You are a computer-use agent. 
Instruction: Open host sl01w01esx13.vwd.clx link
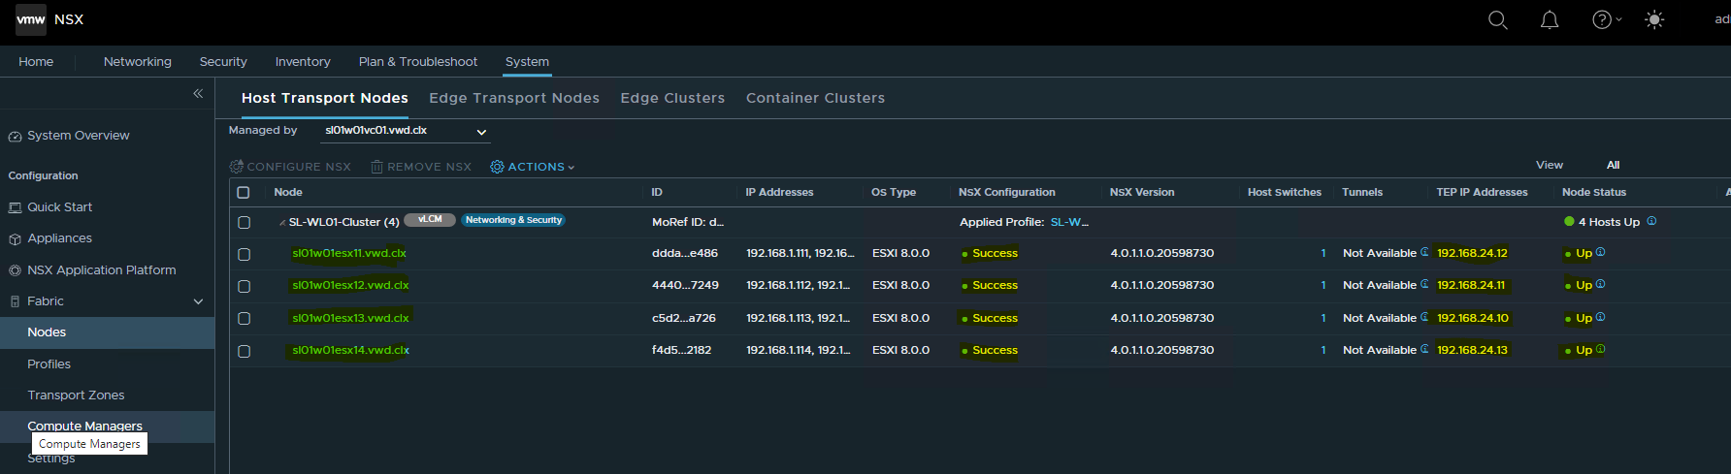(350, 318)
